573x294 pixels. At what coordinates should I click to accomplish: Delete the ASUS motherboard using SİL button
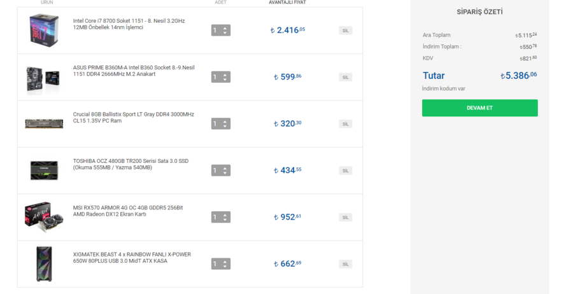345,77
